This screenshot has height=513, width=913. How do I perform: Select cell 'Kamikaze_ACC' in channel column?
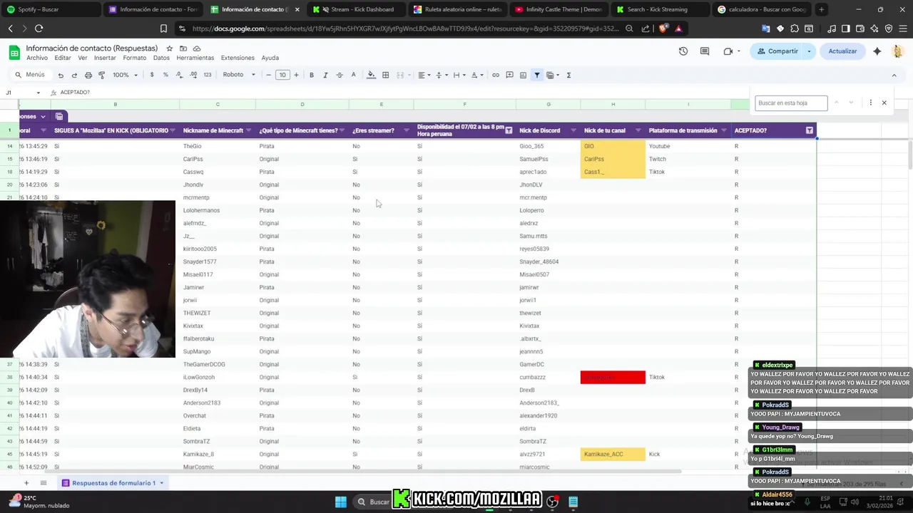(613, 454)
